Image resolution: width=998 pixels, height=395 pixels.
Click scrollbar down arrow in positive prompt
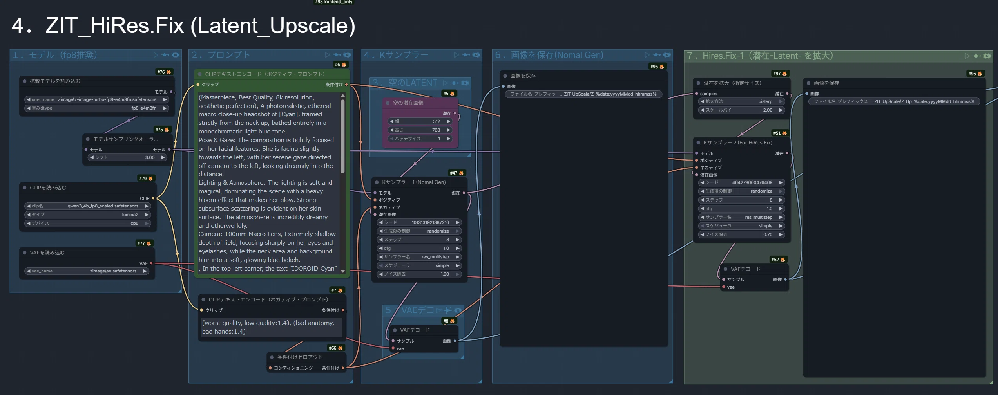[343, 271]
